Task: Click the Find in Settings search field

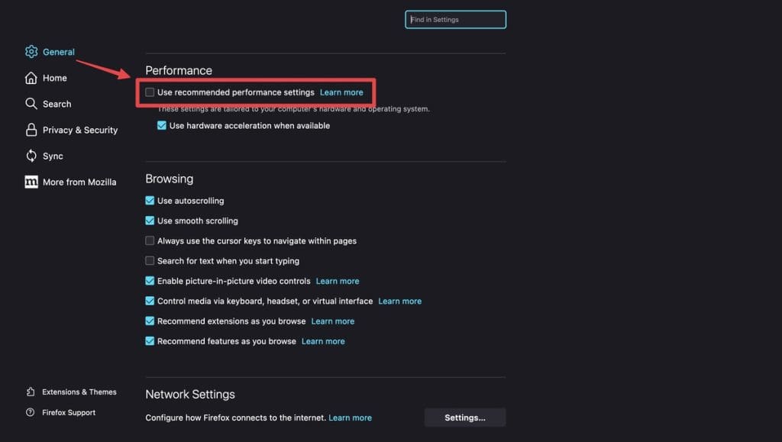Action: (x=456, y=20)
